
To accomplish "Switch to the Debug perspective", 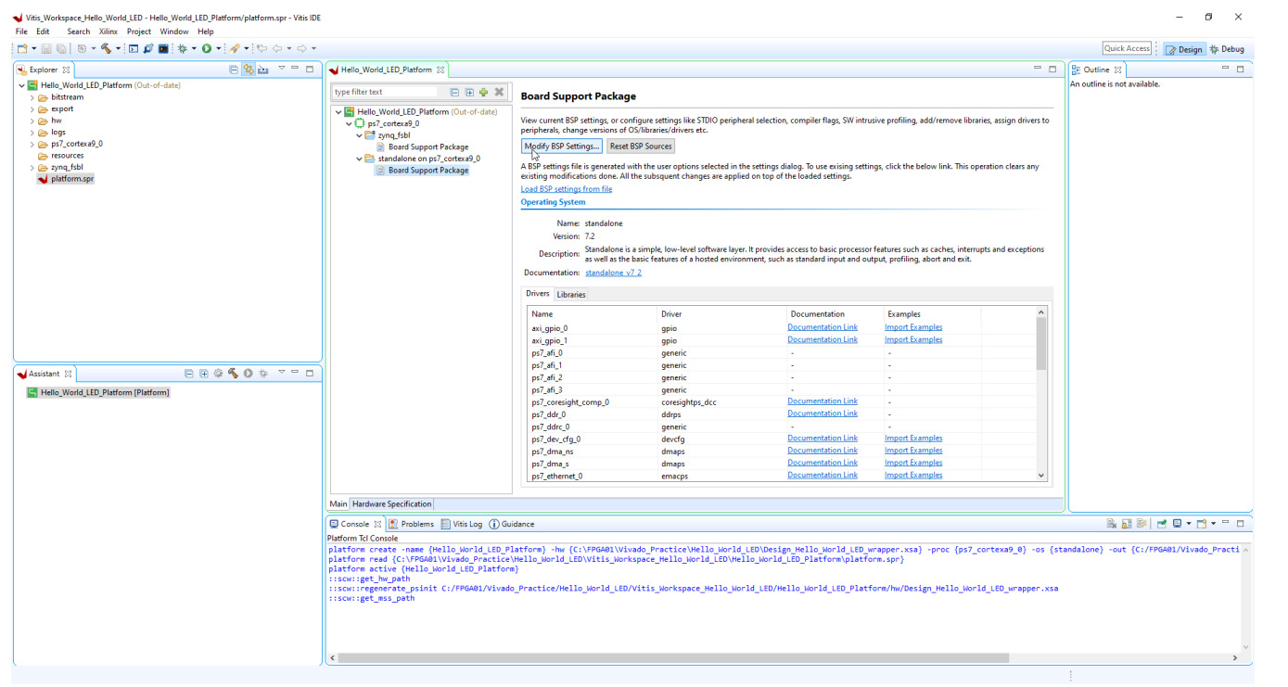I will click(1227, 49).
